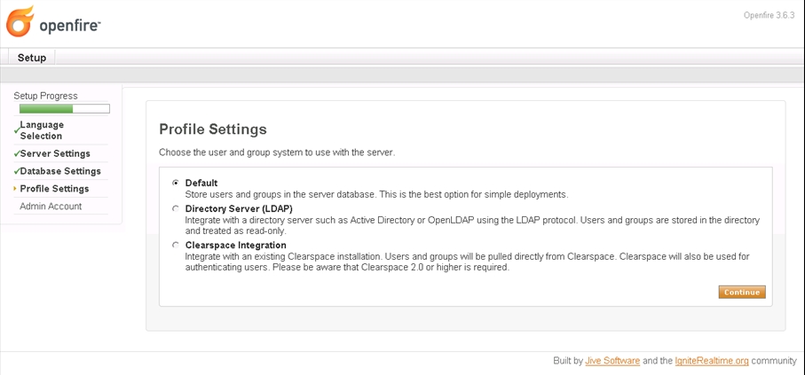Click the Admin Account step
Screen dimensions: 805x375
pyautogui.click(x=51, y=207)
